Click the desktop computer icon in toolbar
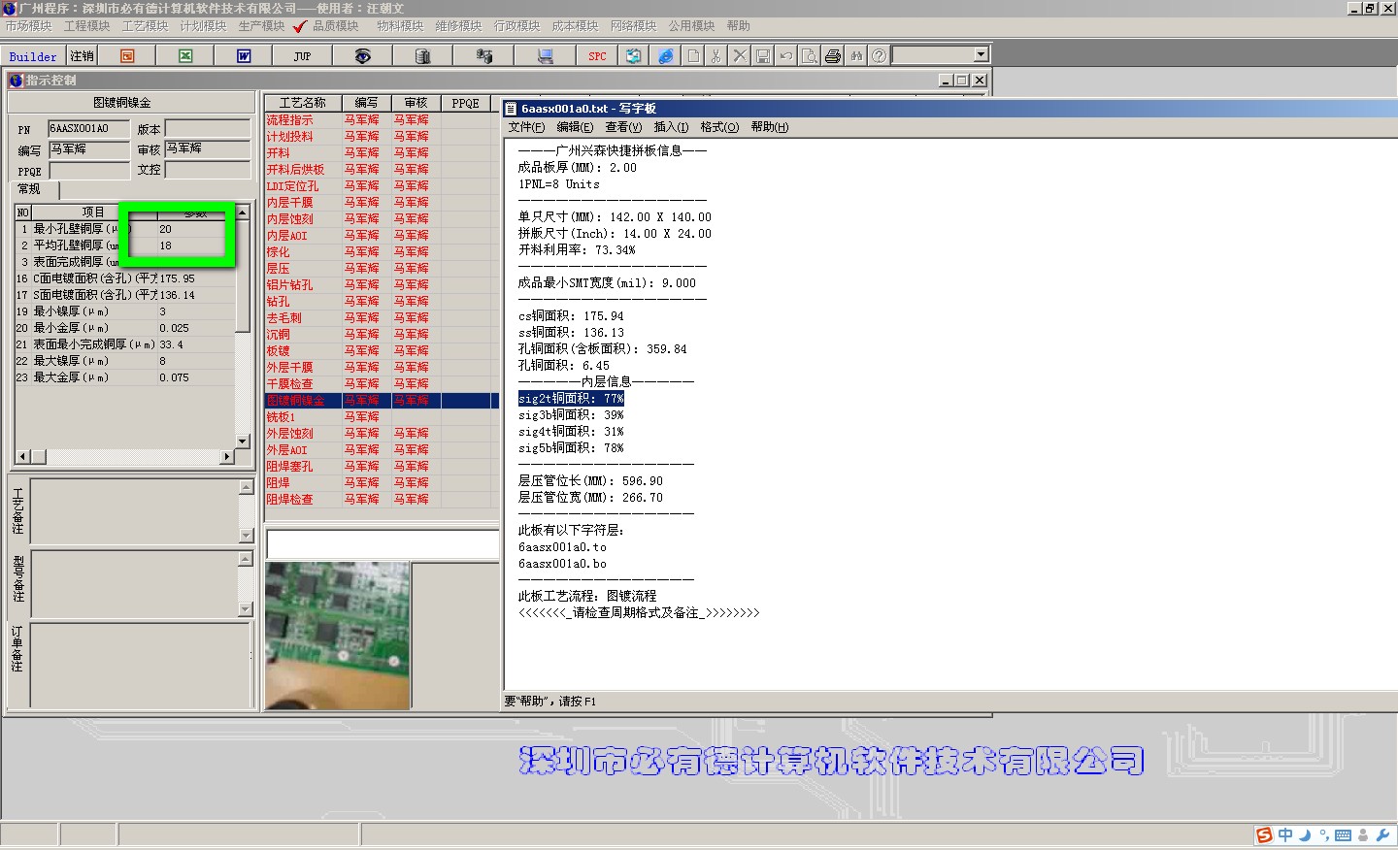1398x850 pixels. coord(545,56)
